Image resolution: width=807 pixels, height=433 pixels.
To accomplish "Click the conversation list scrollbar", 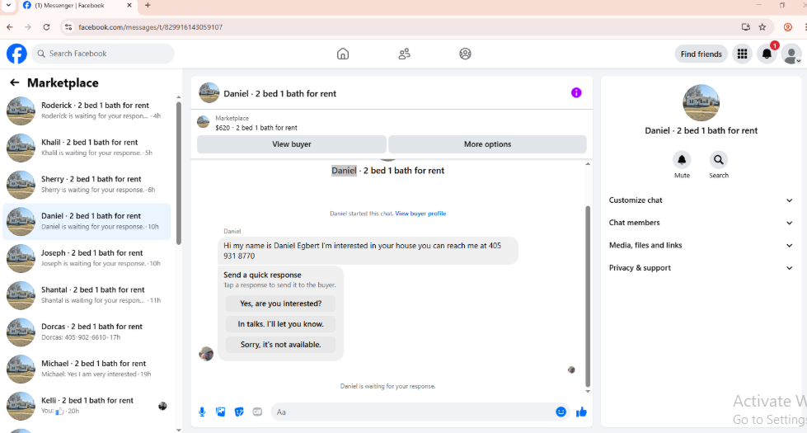I will pyautogui.click(x=179, y=173).
